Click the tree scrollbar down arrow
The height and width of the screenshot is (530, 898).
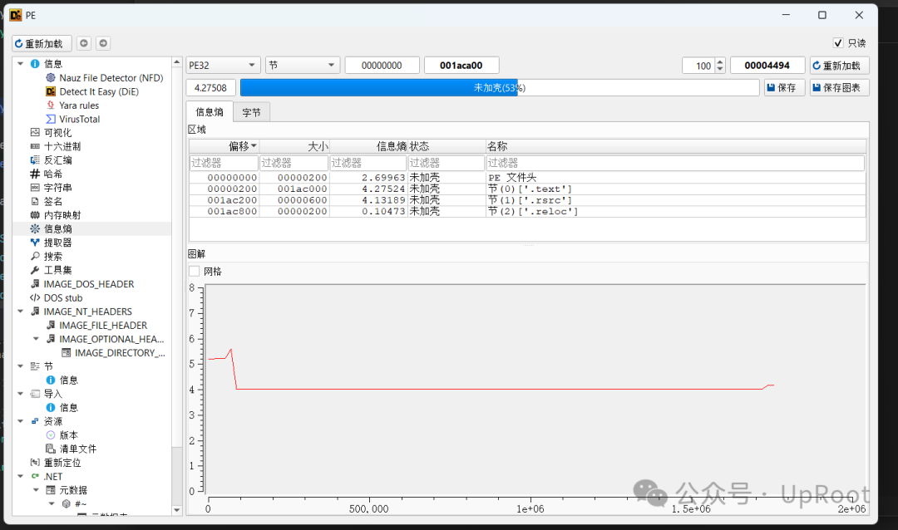(176, 509)
